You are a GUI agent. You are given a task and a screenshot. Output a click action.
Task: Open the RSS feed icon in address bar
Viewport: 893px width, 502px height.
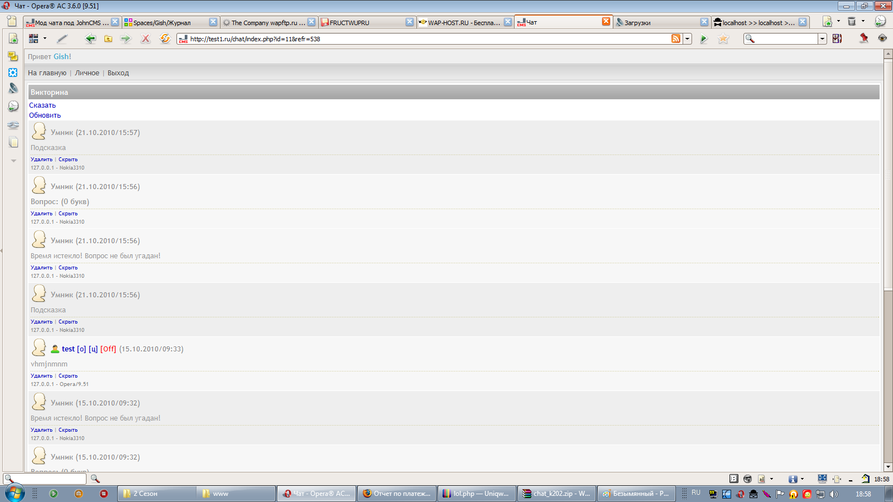pos(676,38)
